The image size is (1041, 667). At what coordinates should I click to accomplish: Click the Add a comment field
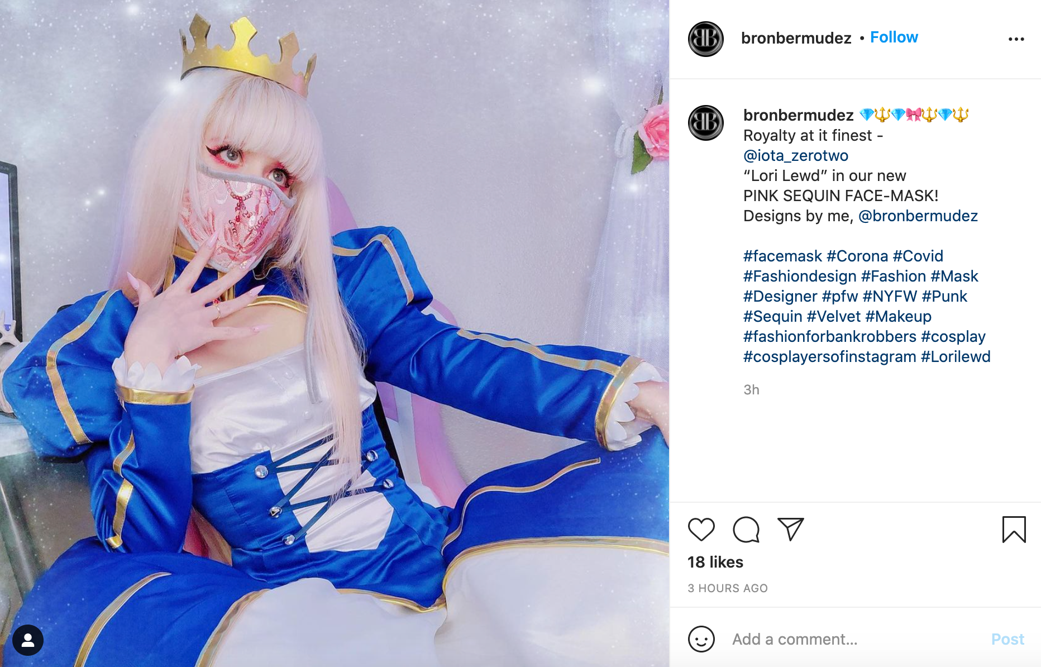(855, 639)
